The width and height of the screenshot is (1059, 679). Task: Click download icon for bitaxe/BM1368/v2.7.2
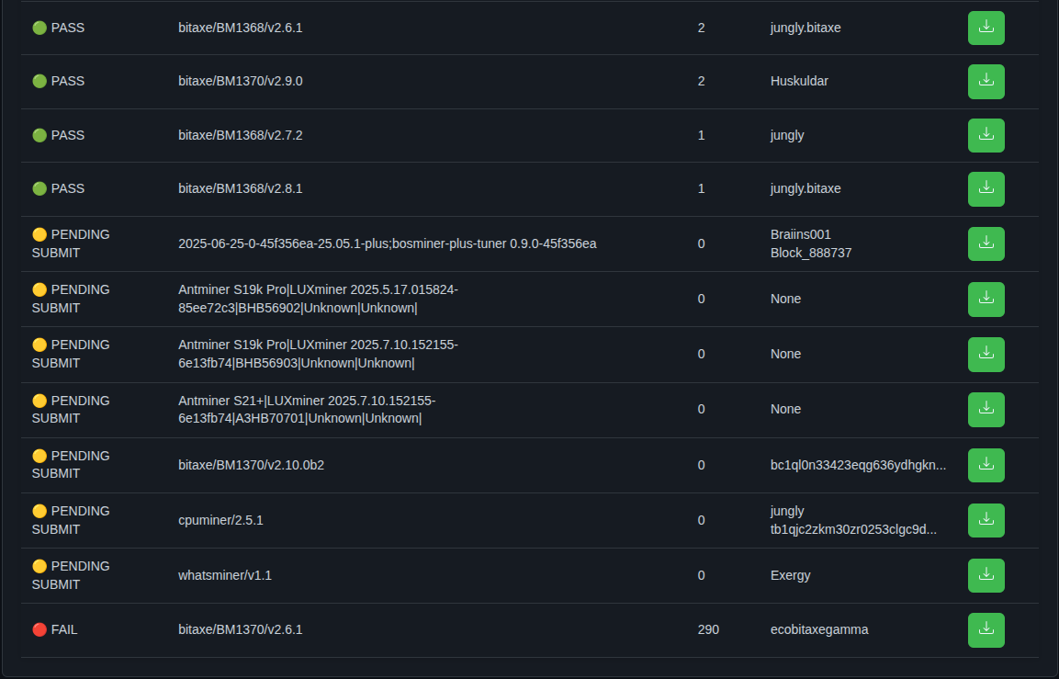point(986,135)
